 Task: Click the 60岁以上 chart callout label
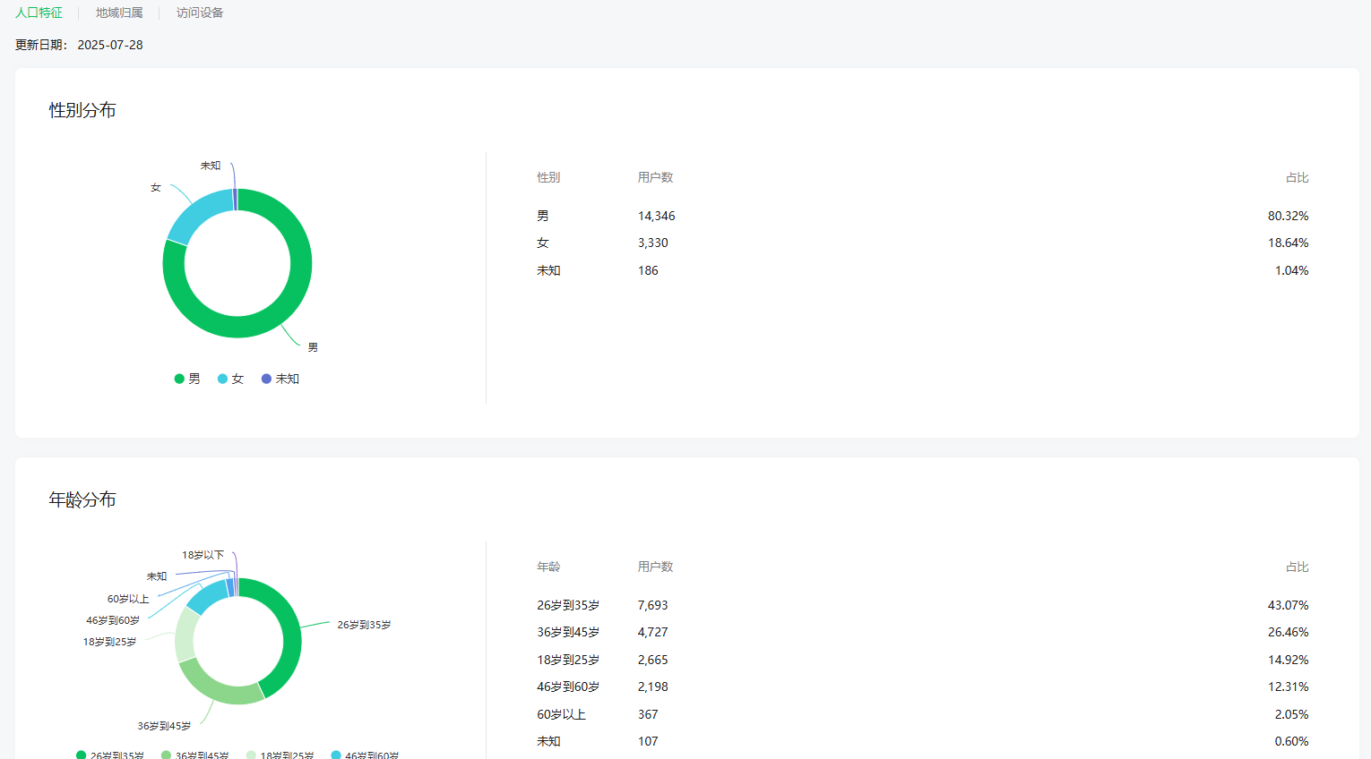(128, 599)
